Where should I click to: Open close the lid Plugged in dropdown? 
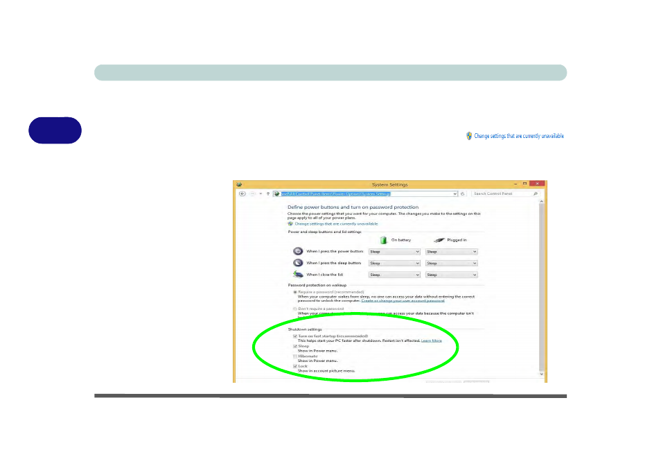452,275
